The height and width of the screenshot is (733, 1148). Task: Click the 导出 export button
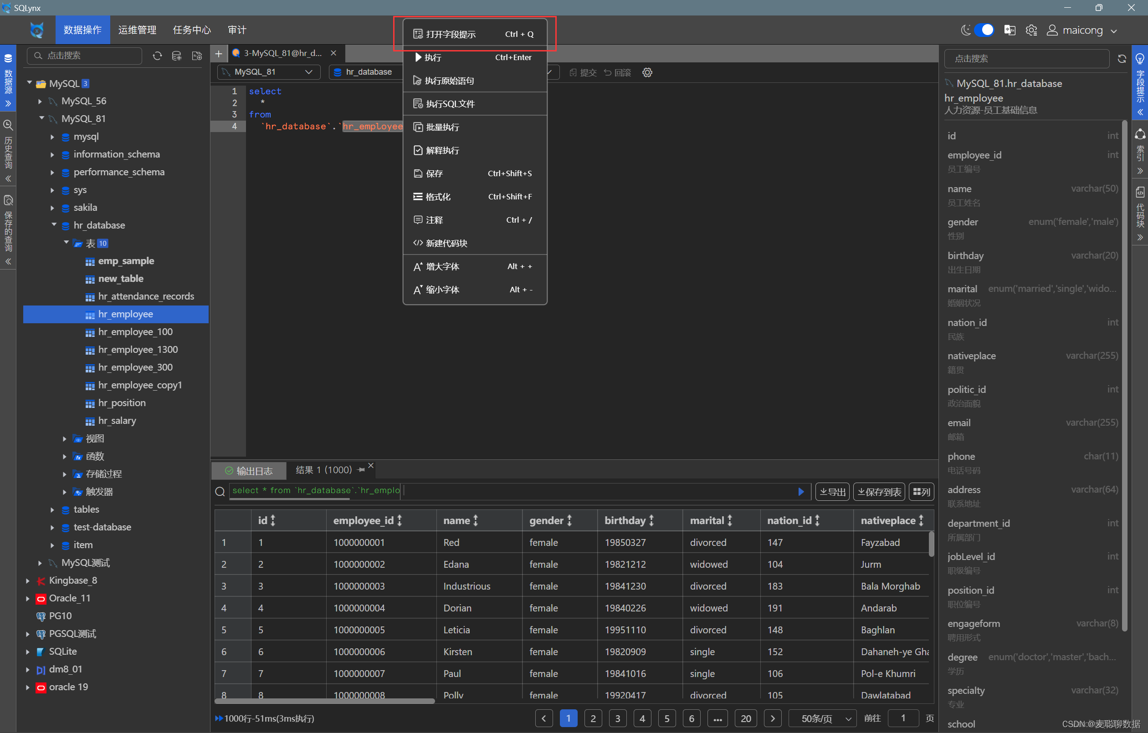coord(832,491)
